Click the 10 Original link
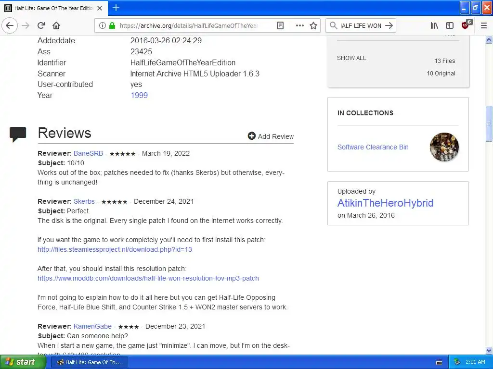This screenshot has height=369, width=493. point(441,74)
